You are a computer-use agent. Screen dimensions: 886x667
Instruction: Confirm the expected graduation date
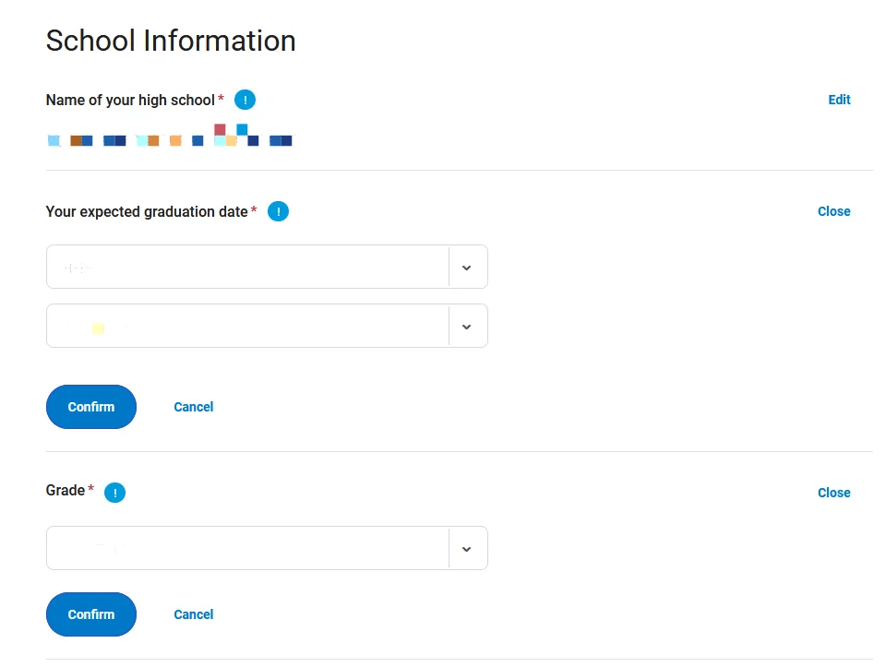click(91, 407)
